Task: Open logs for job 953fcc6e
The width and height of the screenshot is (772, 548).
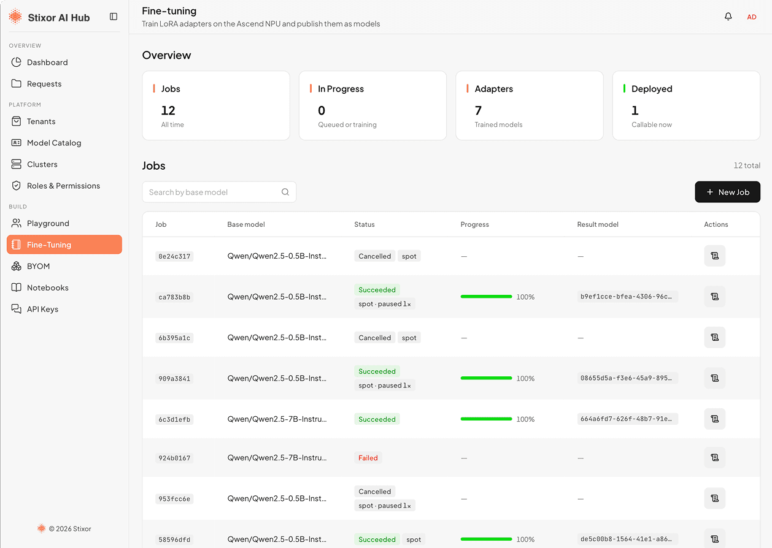Action: [715, 498]
